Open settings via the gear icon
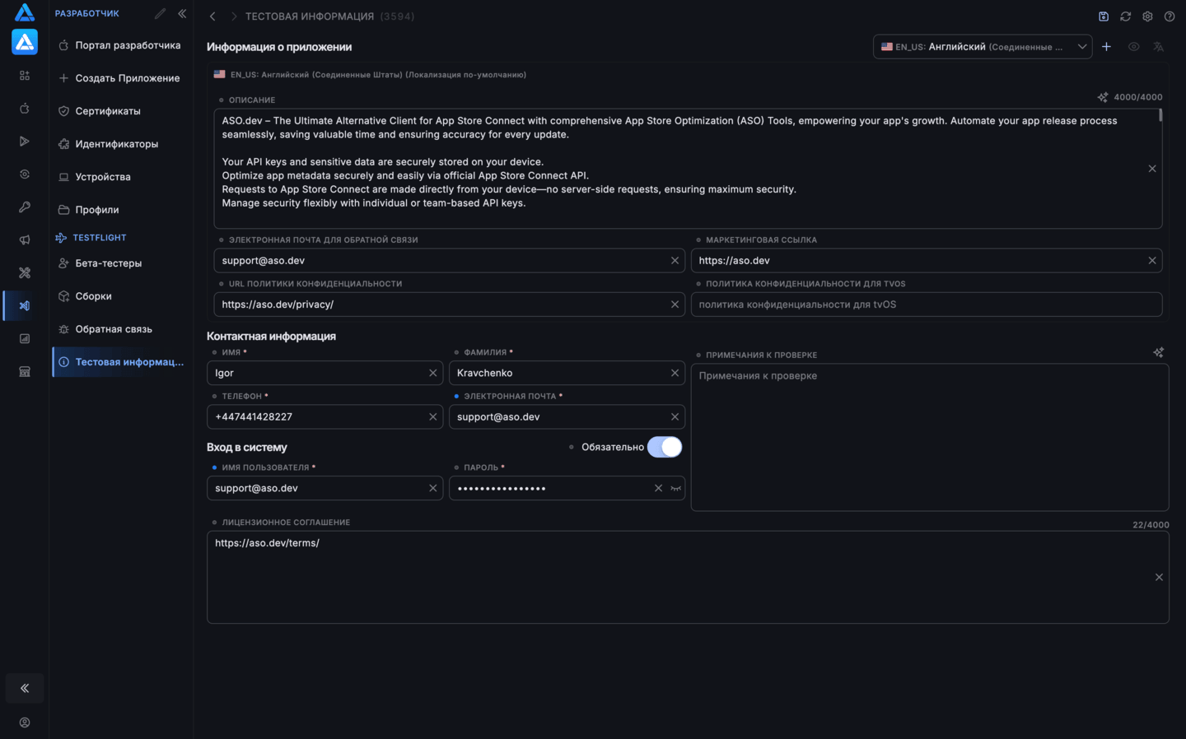 [1147, 16]
